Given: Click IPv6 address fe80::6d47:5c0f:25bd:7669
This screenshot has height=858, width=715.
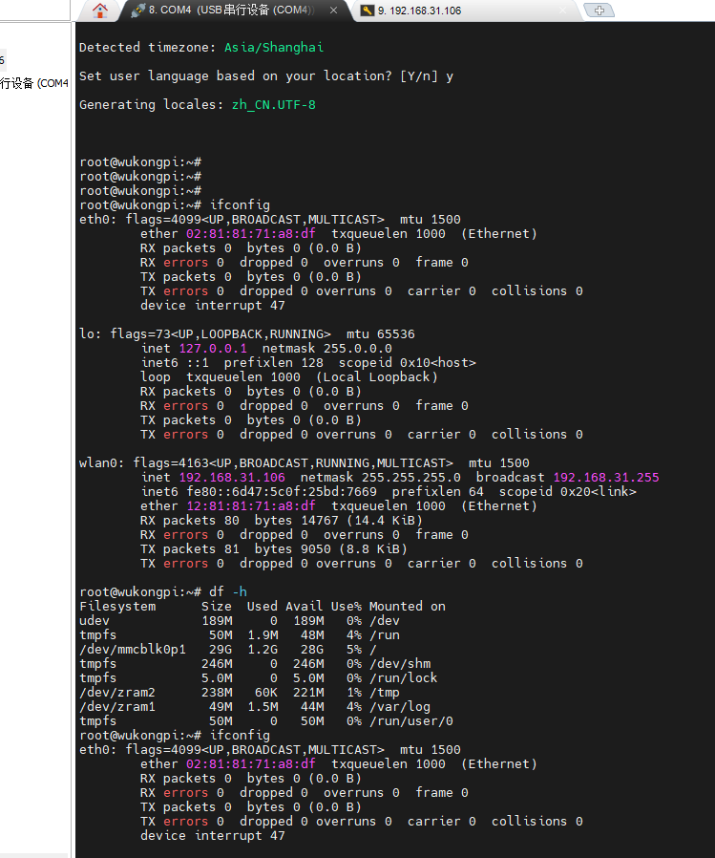Looking at the screenshot, I should click(x=282, y=491).
